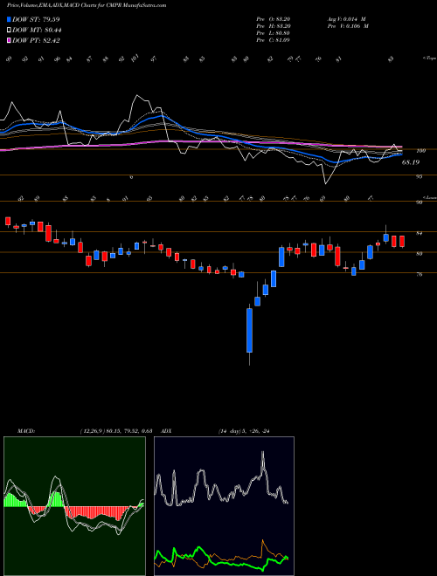Open the dark blue ADX chart panel
Image resolution: width=437 pixels, height=576 pixels.
pyautogui.click(x=224, y=506)
